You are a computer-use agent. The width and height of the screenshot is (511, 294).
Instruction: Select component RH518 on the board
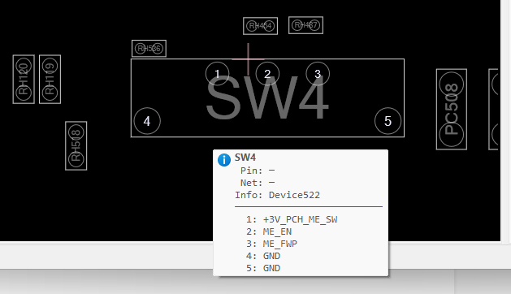pos(76,145)
